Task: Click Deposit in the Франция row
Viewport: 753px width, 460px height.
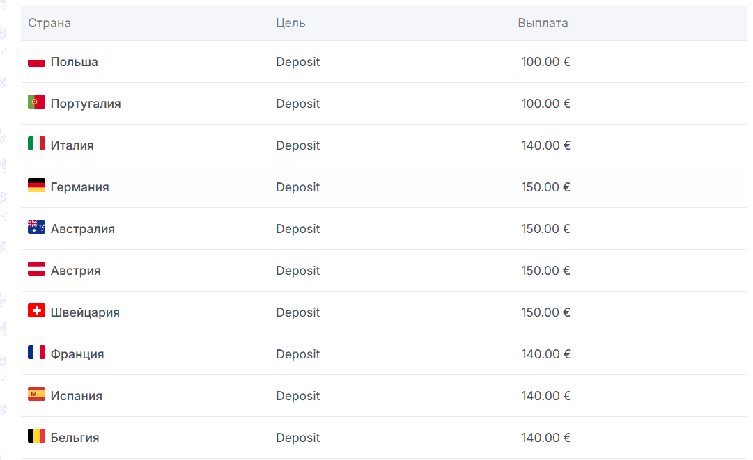Action: pos(297,354)
